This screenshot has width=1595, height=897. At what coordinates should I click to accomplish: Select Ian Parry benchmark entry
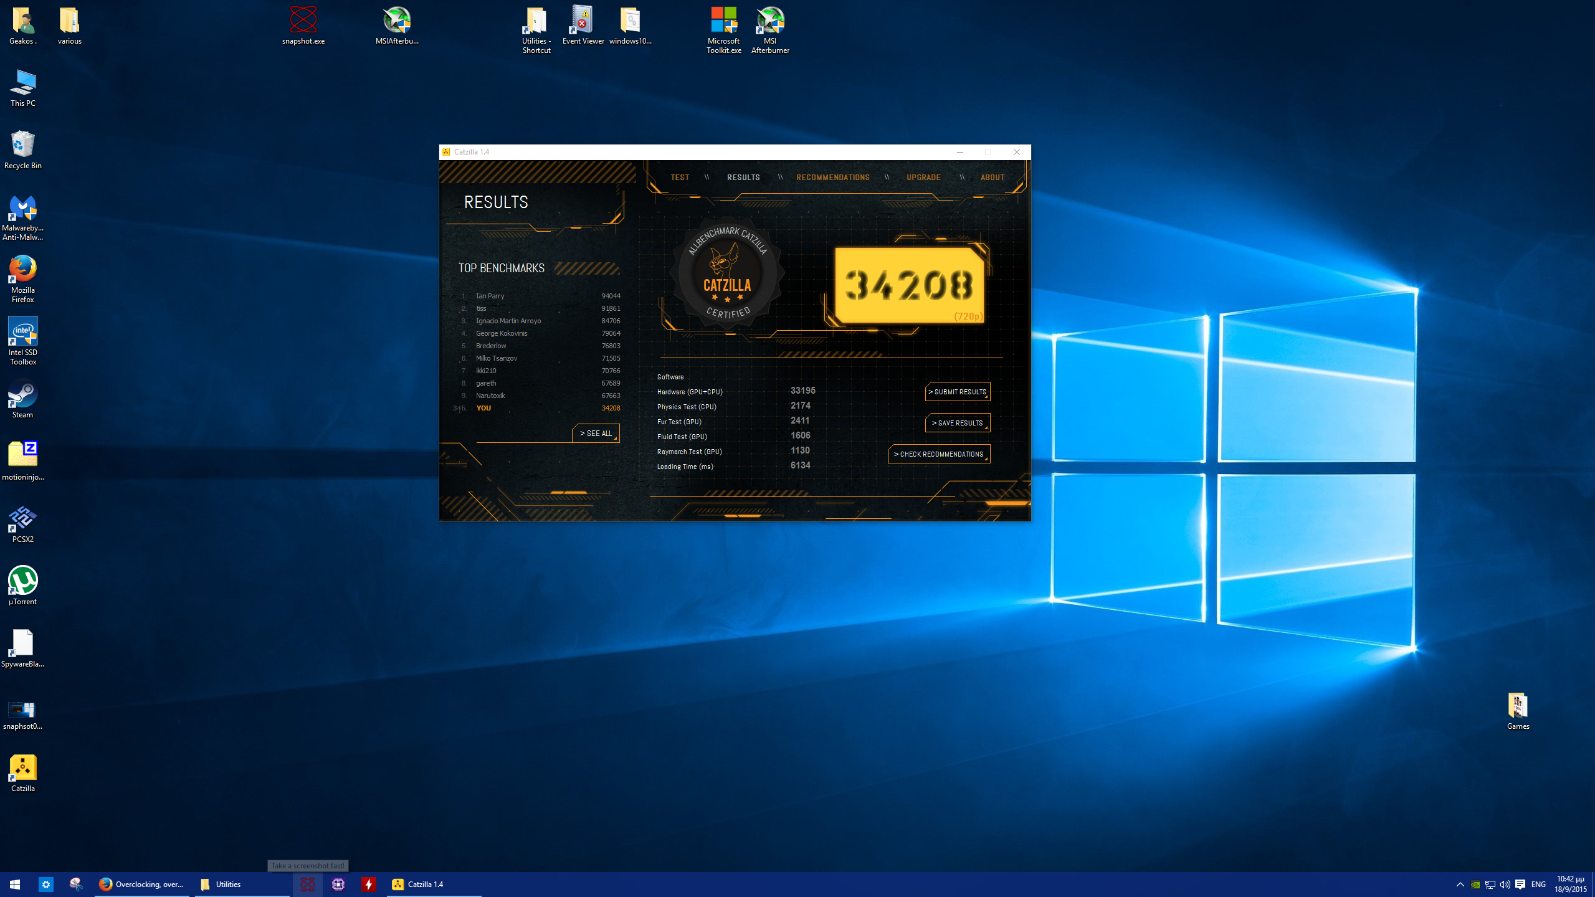click(540, 296)
